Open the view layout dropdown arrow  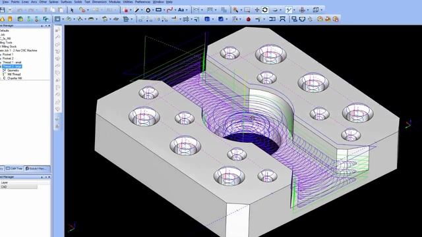pyautogui.click(x=321, y=11)
